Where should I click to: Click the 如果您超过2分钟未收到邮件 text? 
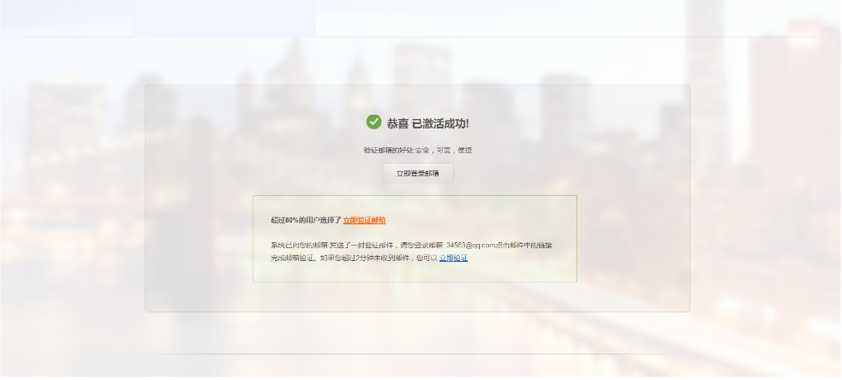click(366, 258)
